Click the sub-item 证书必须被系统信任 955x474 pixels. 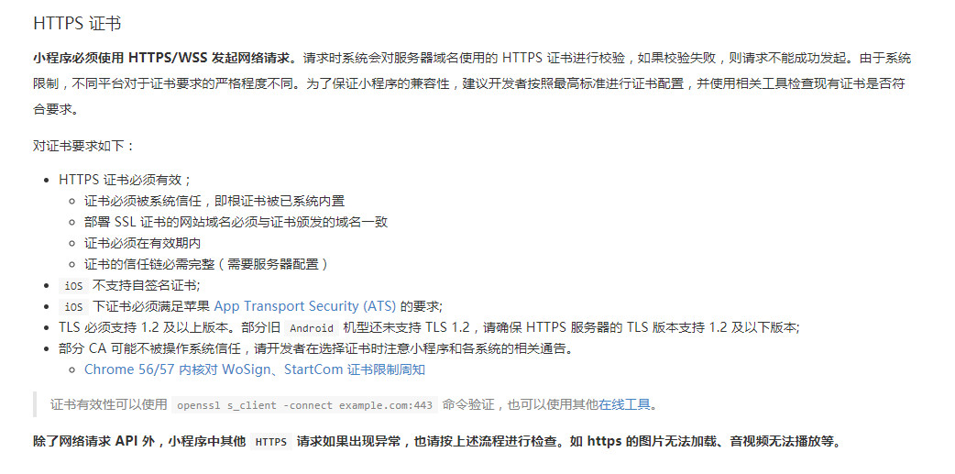click(x=214, y=201)
